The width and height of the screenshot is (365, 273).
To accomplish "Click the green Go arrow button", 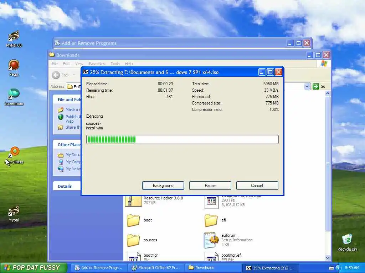I will coord(316,86).
